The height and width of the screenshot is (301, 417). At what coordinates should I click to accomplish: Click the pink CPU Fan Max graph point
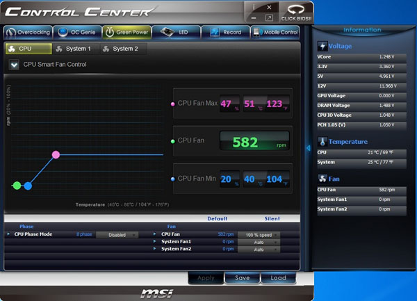tap(56, 154)
